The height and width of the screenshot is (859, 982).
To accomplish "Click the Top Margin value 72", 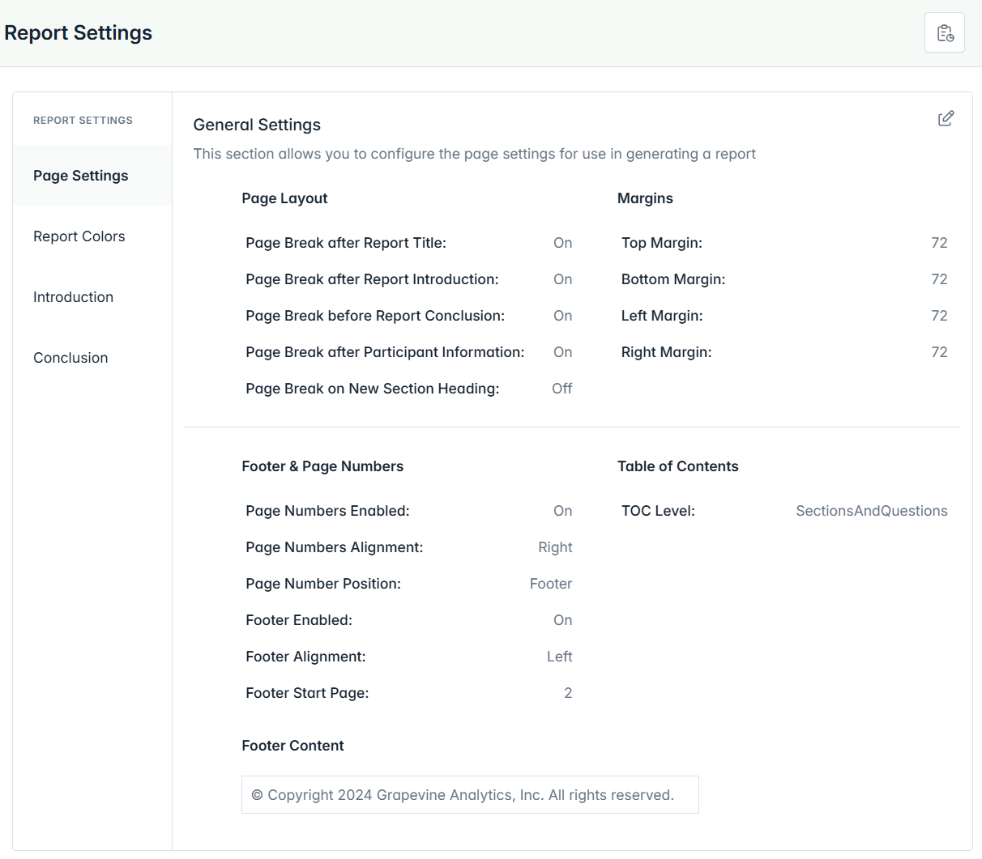I will point(939,243).
